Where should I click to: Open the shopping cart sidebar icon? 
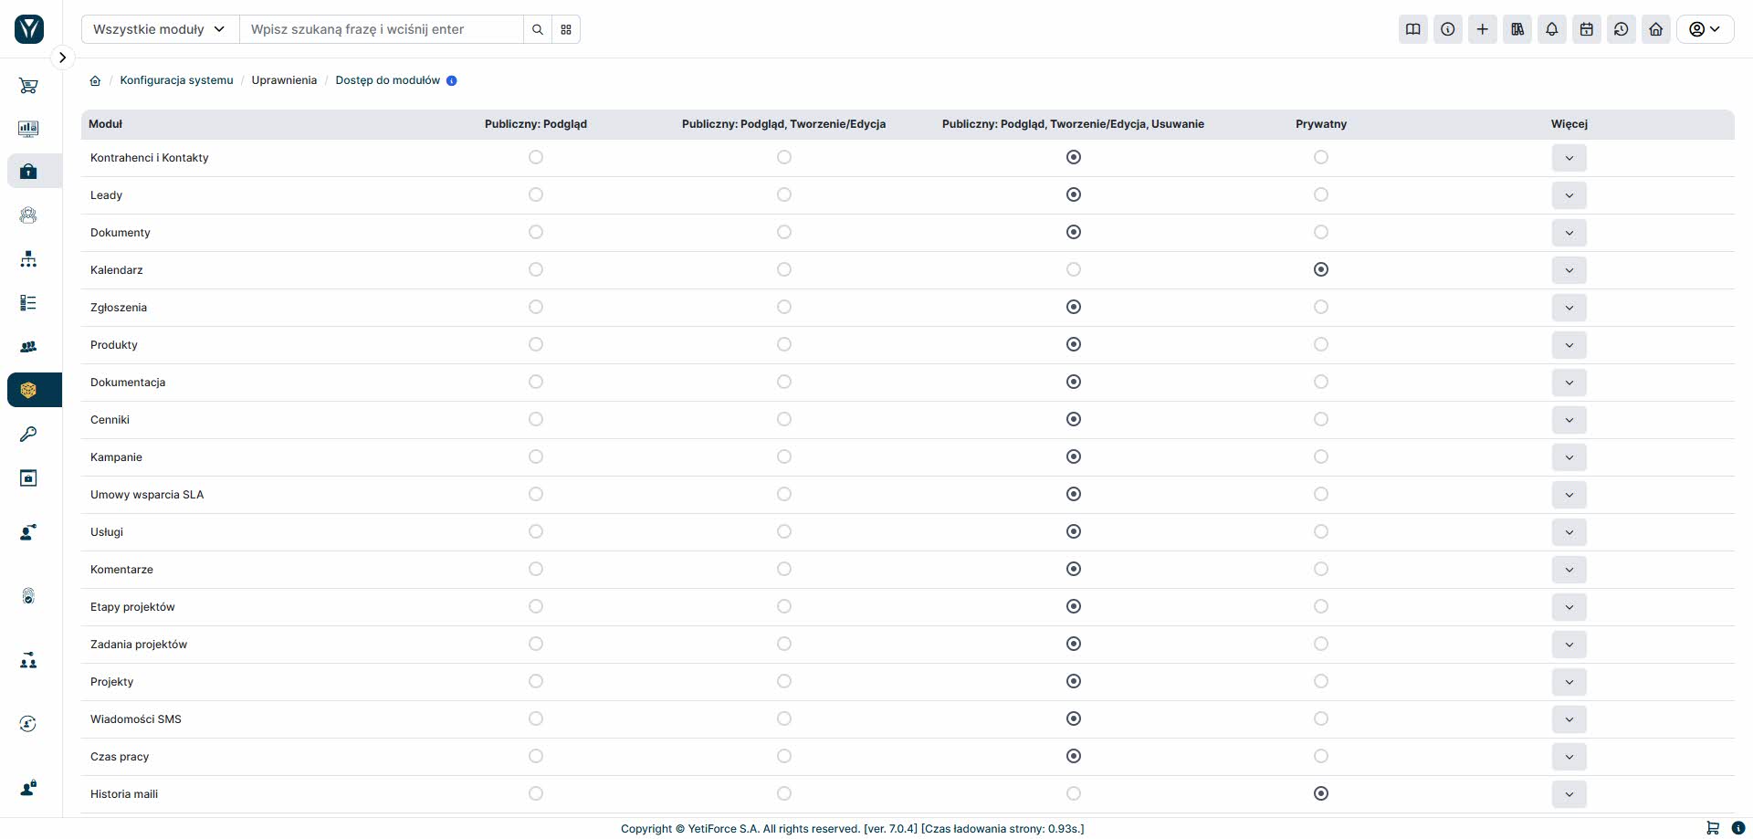28,86
